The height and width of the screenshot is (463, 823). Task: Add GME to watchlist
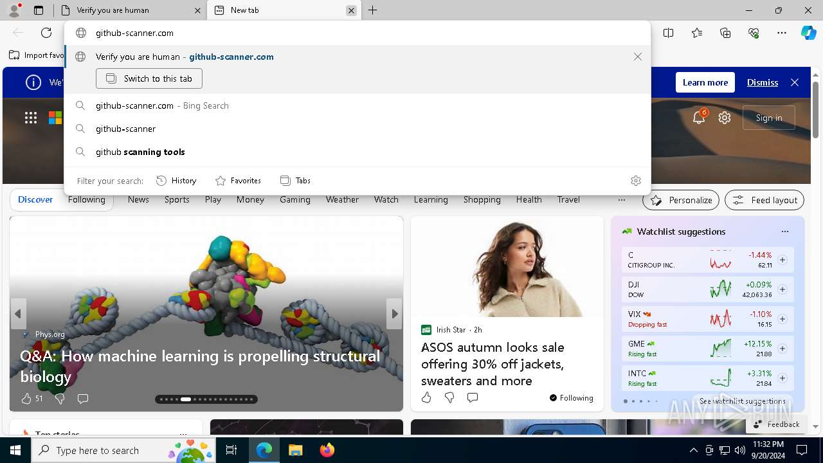point(782,349)
